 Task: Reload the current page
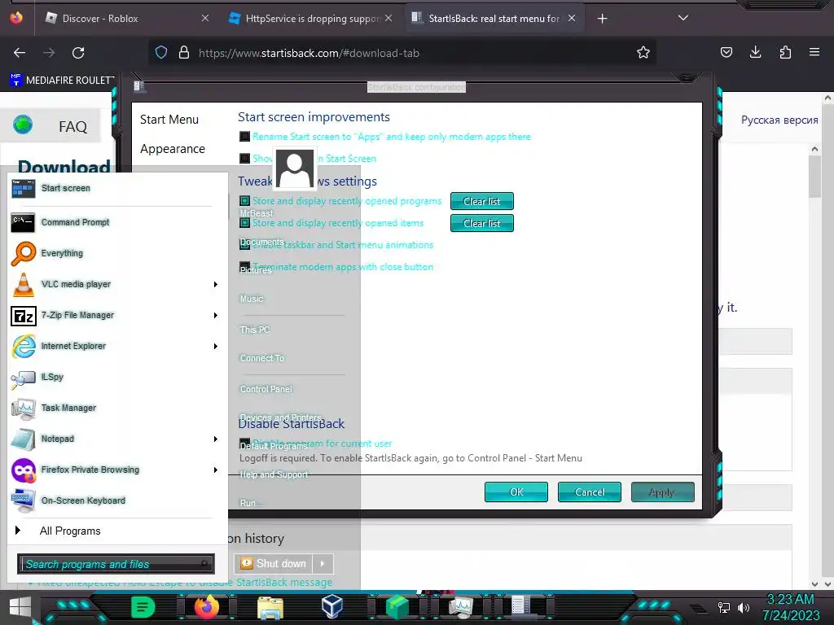click(78, 53)
